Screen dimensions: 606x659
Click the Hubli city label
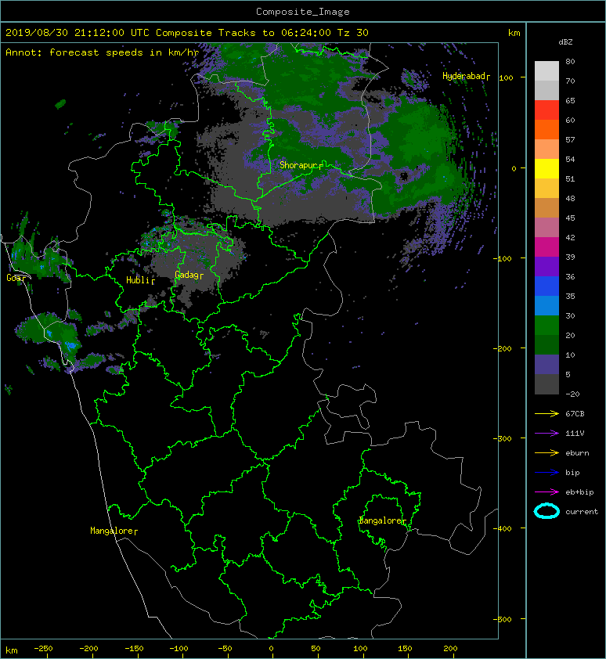(138, 280)
